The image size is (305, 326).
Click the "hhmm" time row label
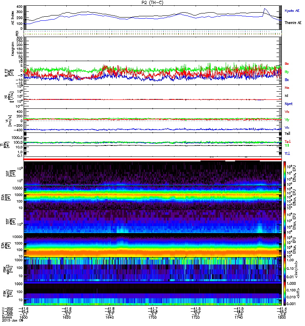click(6, 317)
